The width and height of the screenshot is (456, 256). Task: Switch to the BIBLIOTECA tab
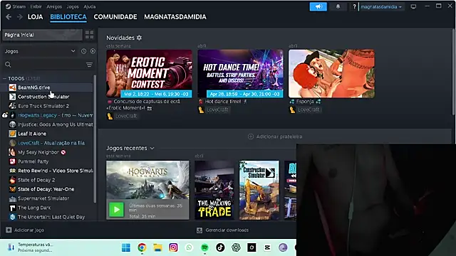[68, 17]
